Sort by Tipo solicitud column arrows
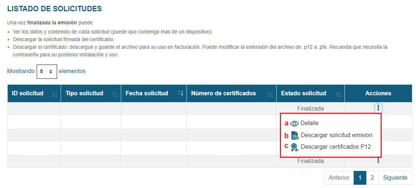This screenshot has width=416, height=188. click(115, 95)
